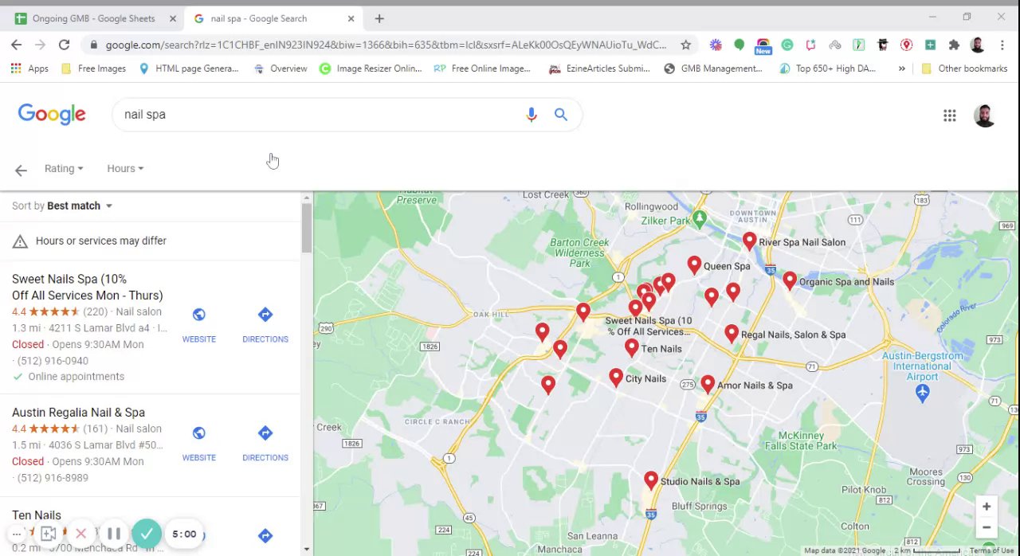Click the results list vertical scrollbar
This screenshot has width=1020, height=556.
pos(306,229)
